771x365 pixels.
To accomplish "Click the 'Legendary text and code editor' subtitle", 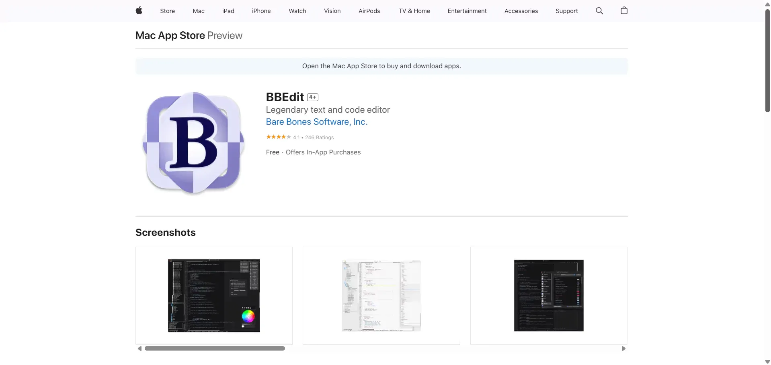I will click(328, 110).
